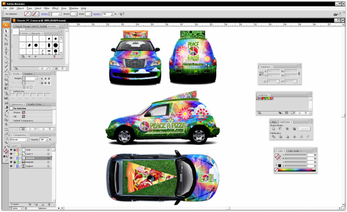
Task: Hide the original layer with its eye icon
Action: click(x=11, y=166)
